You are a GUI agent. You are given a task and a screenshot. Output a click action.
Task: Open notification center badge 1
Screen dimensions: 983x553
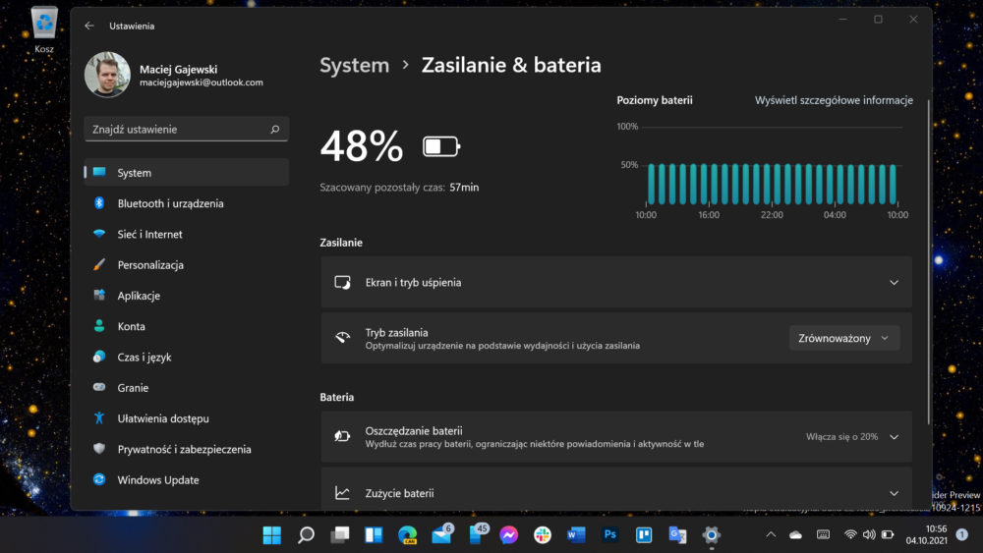(961, 535)
